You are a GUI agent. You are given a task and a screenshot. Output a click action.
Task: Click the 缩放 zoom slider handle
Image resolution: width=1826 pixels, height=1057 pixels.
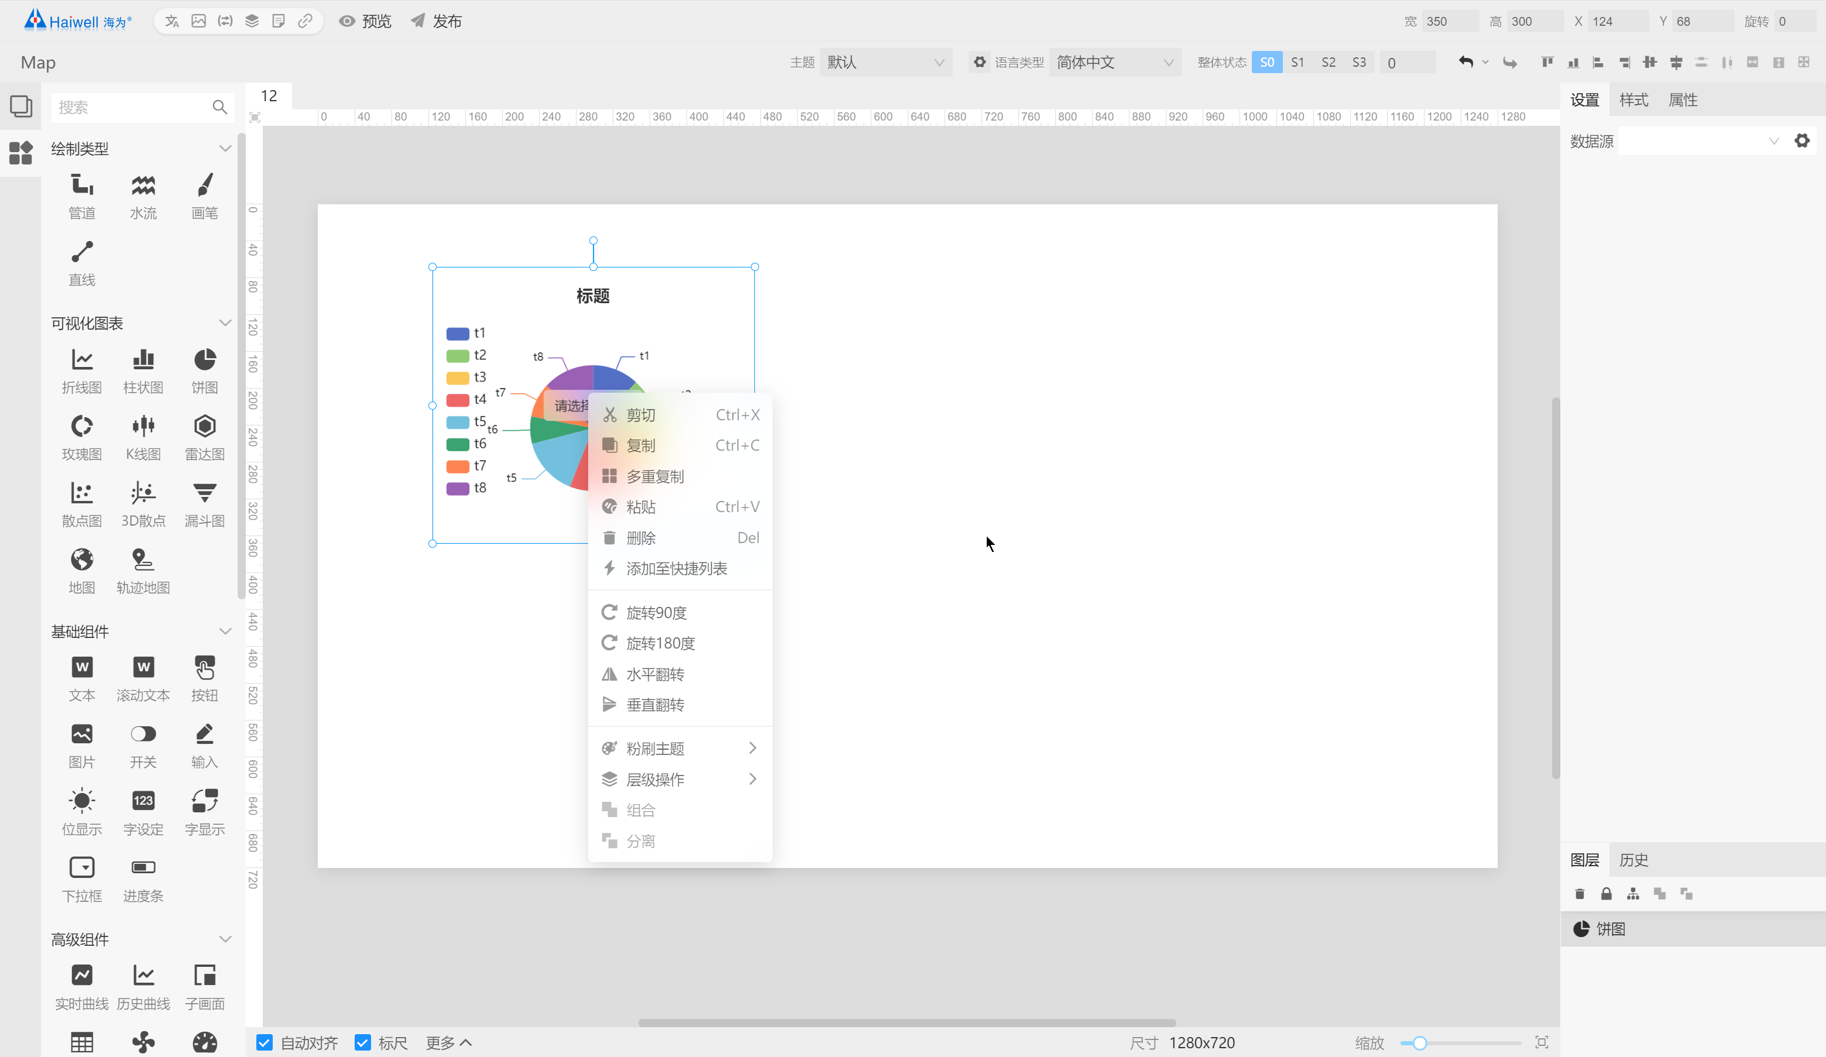click(1419, 1042)
